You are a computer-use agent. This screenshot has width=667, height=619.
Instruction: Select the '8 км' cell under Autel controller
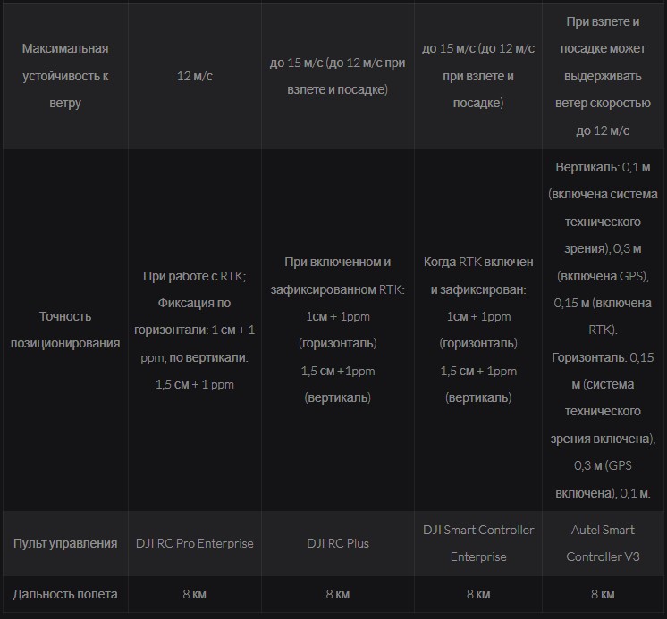tap(603, 594)
